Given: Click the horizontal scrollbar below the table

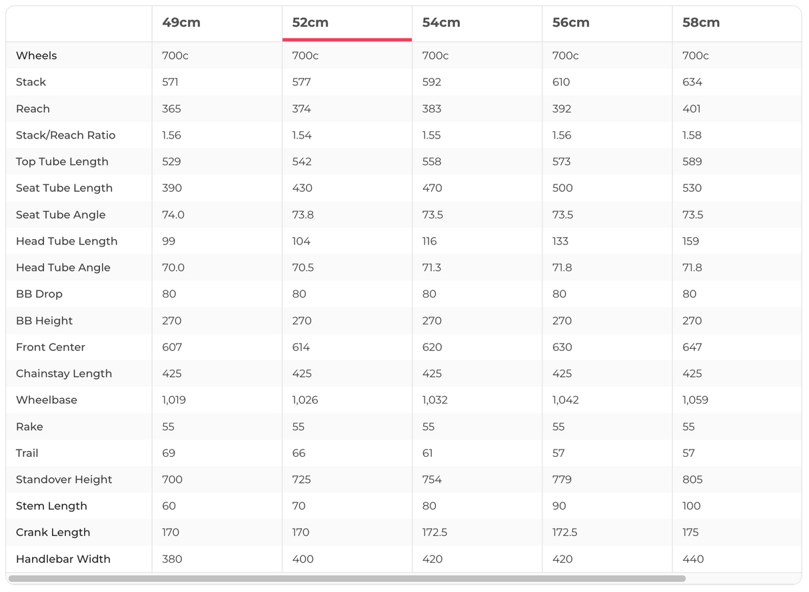Looking at the screenshot, I should point(347,579).
